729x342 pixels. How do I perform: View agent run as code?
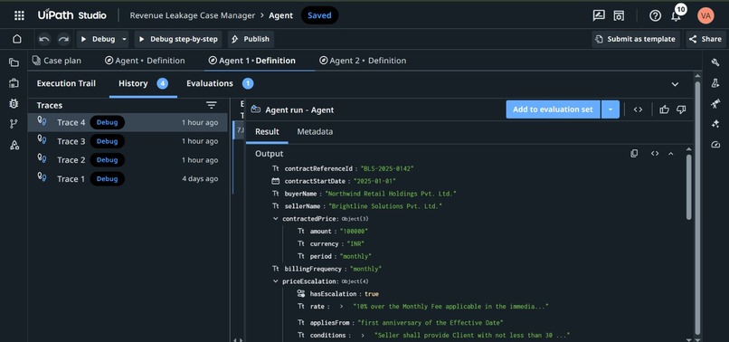(x=638, y=109)
